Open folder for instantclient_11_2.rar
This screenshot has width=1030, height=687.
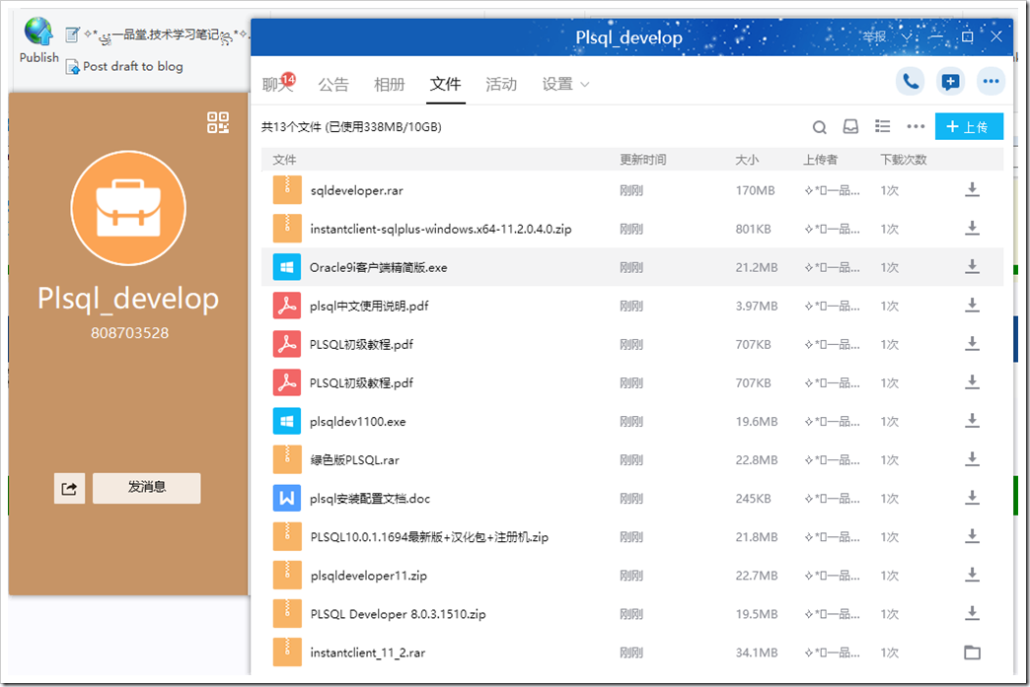tap(972, 653)
